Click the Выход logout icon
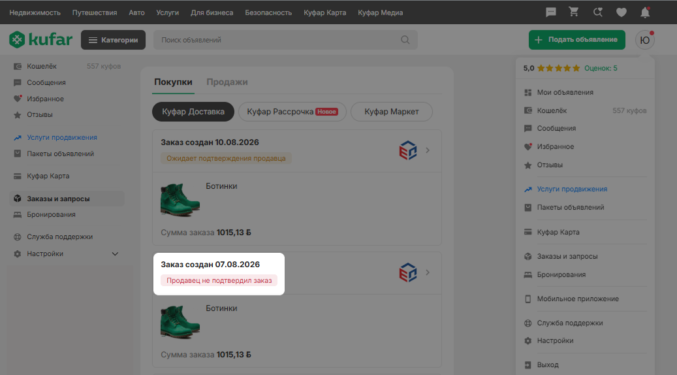Viewport: 677px width, 375px height. coord(527,365)
